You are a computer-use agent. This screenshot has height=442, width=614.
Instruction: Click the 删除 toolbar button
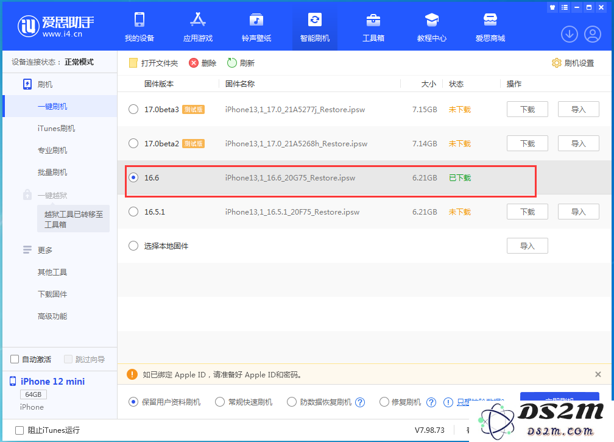pyautogui.click(x=202, y=63)
